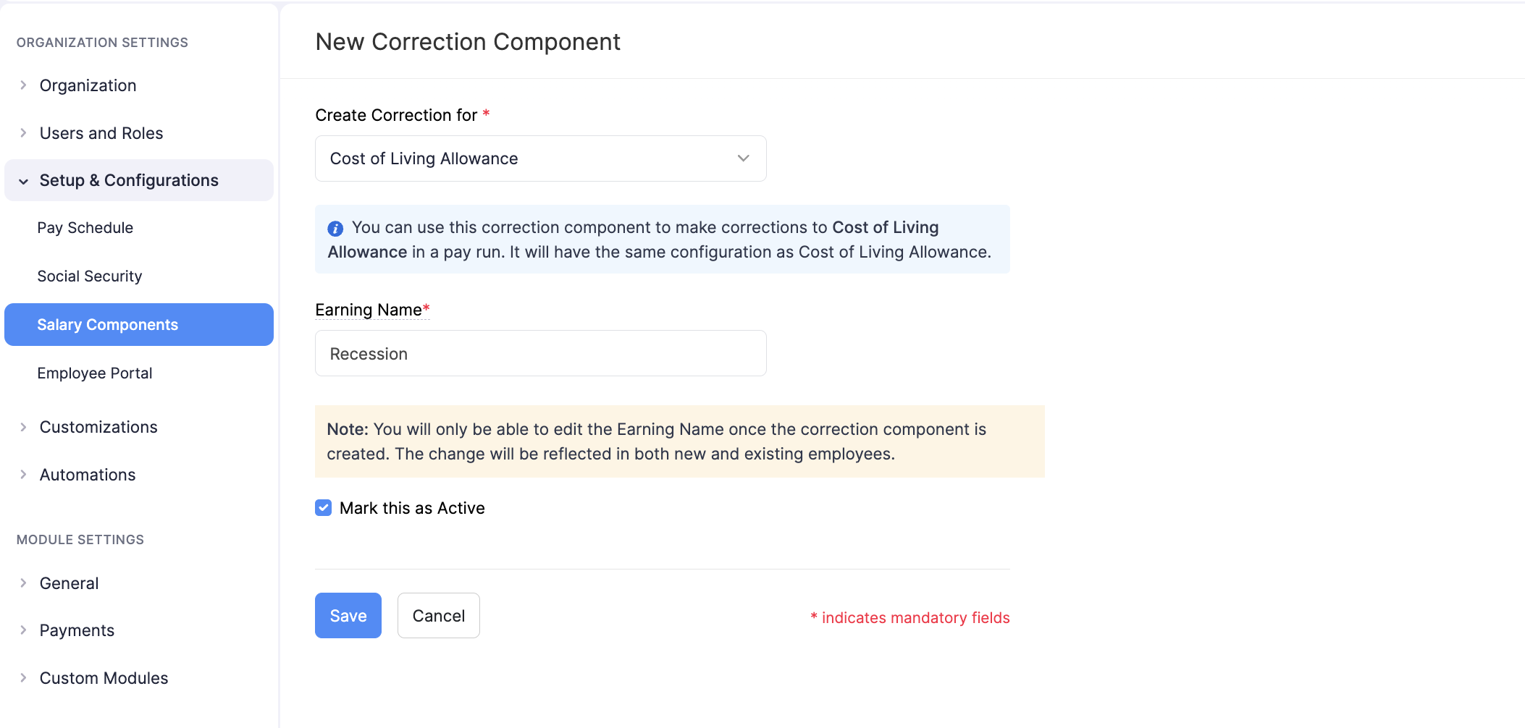This screenshot has width=1525, height=728.
Task: Click the dropdown chevron next to Cost of Living Allowance
Action: click(742, 158)
